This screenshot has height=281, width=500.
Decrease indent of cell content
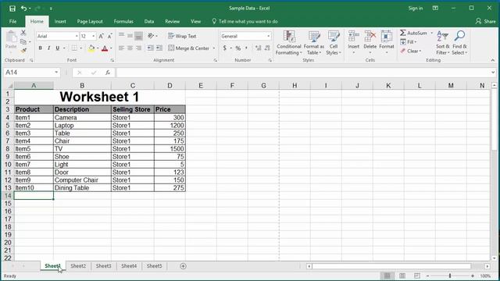tap(150, 48)
